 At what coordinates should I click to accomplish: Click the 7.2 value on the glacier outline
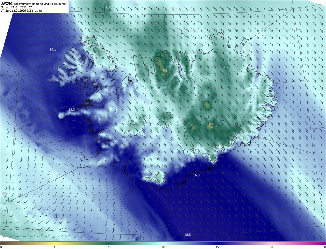coord(135,127)
